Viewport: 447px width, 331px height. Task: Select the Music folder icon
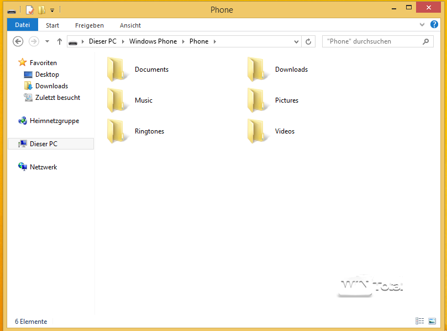pos(117,100)
